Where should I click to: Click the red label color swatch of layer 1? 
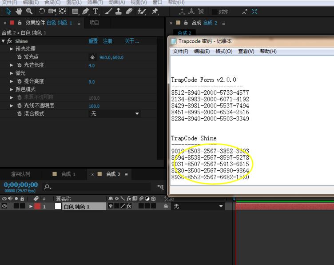click(37, 206)
